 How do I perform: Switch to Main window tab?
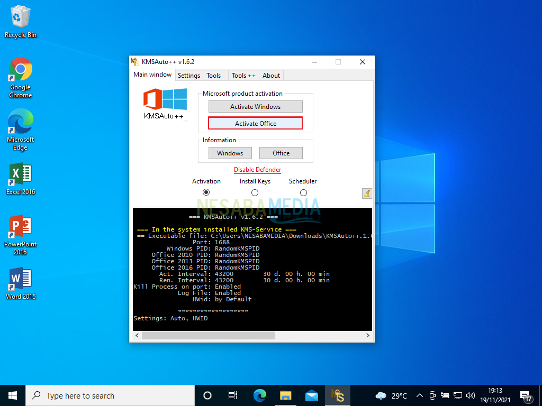152,75
